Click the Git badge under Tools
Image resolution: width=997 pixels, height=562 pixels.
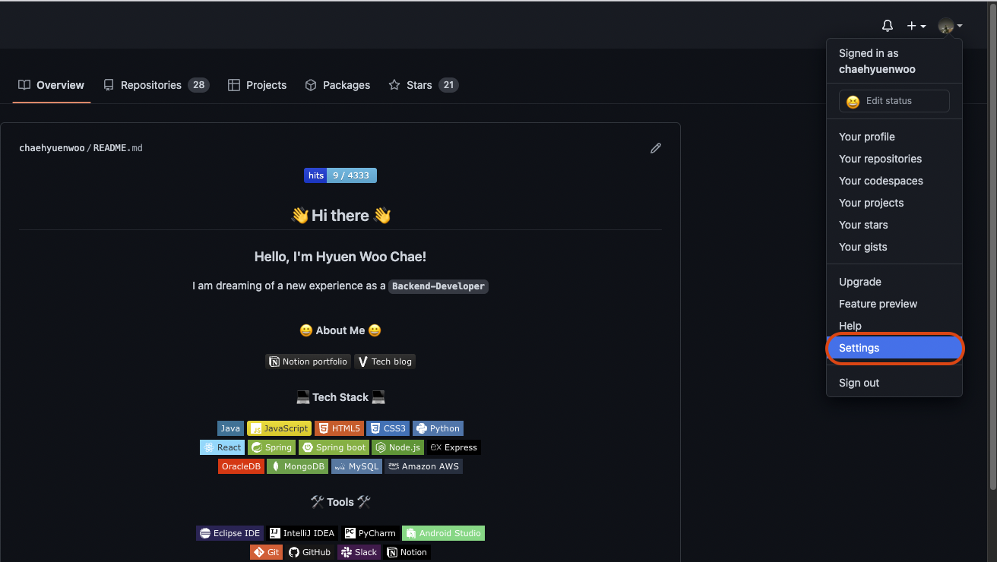click(265, 551)
